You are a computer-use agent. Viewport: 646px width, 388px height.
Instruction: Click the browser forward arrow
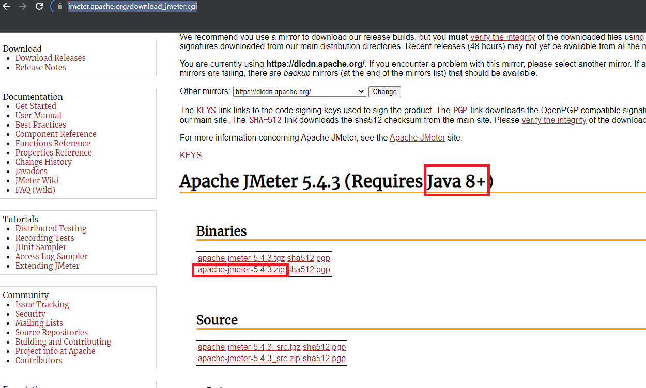point(22,7)
